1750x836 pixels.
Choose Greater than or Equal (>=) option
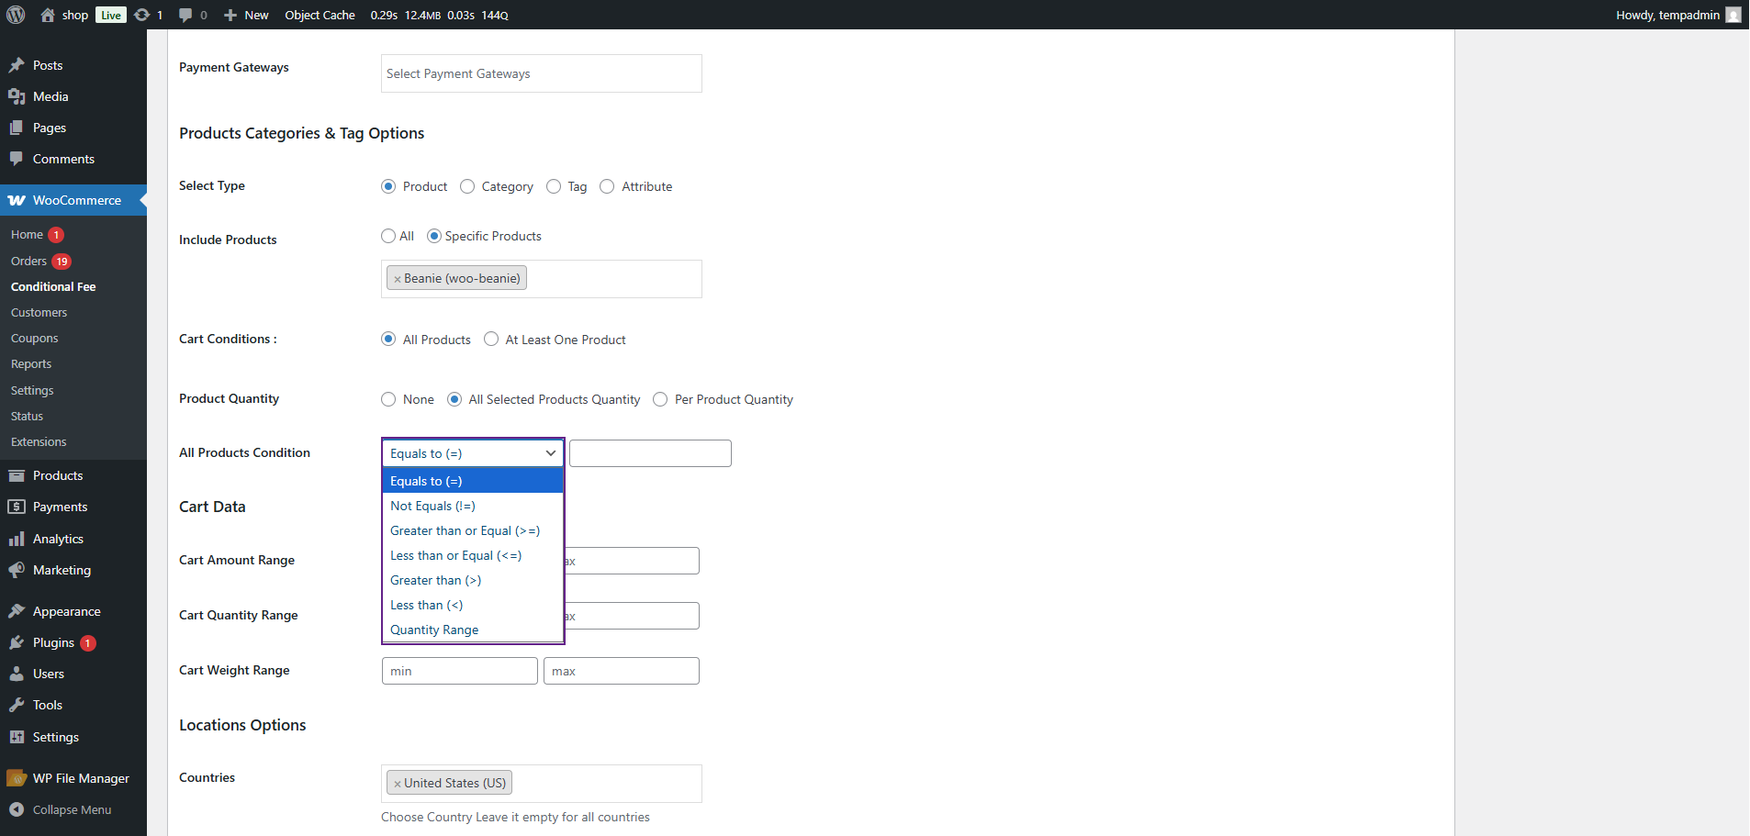[473, 530]
